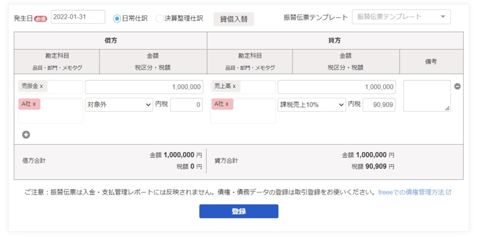Click the 発生日 date field
The width and height of the screenshot is (479, 240).
pyautogui.click(x=78, y=17)
